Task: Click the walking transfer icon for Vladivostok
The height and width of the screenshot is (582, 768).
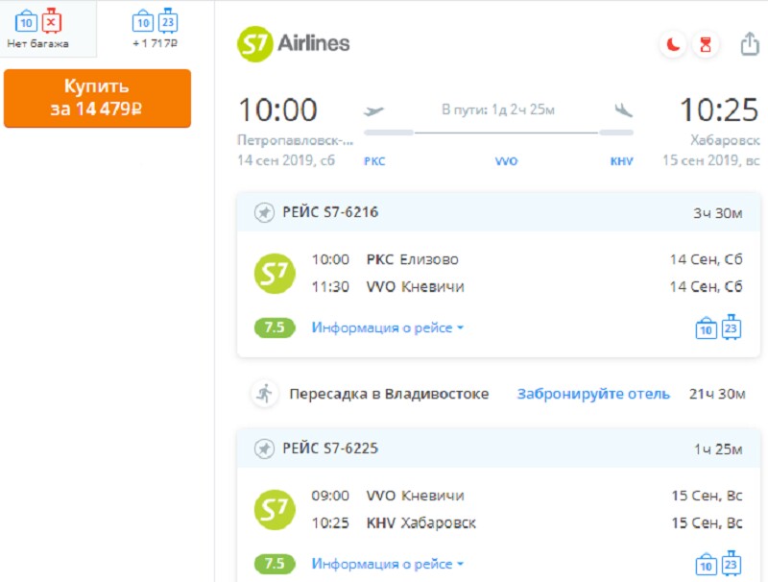Action: pos(264,394)
